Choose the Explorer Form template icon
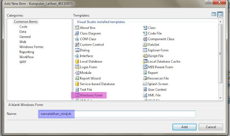Screen dimensions: 230x136 coord(145,50)
